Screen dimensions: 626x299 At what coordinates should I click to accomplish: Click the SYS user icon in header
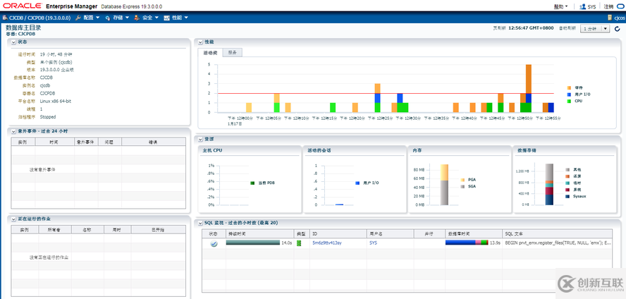582,6
